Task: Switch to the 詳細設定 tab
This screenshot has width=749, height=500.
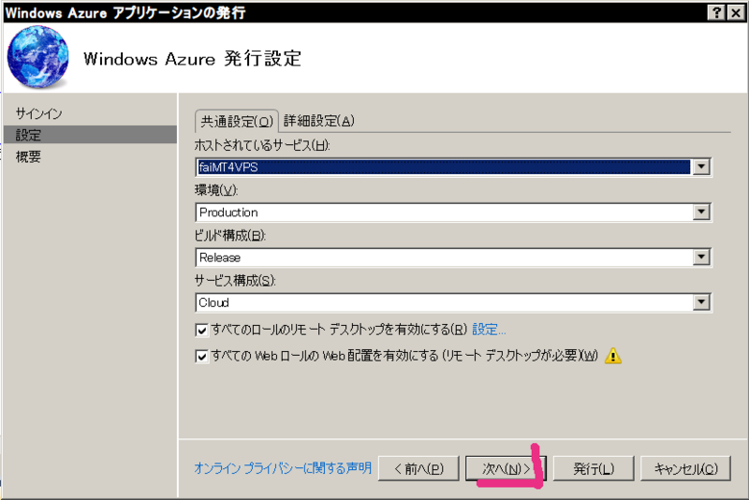Action: coord(319,121)
